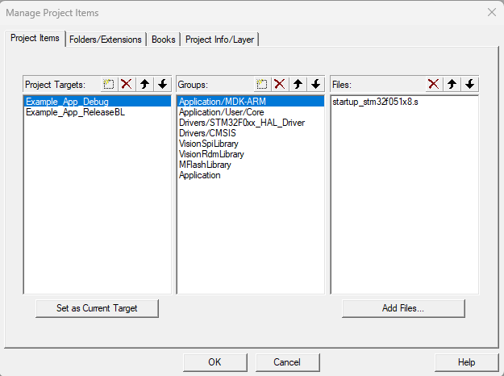Screen dimensions: 504x376
Task: Create a new Project Target
Action: (109, 84)
